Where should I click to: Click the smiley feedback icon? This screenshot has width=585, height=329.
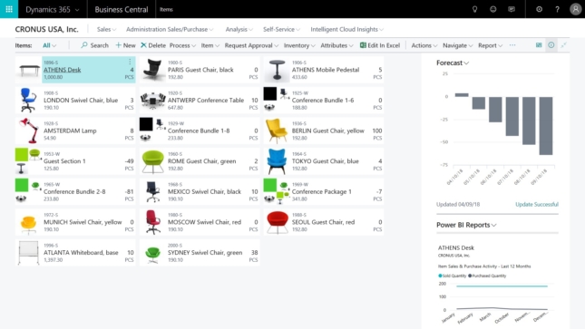492,9
